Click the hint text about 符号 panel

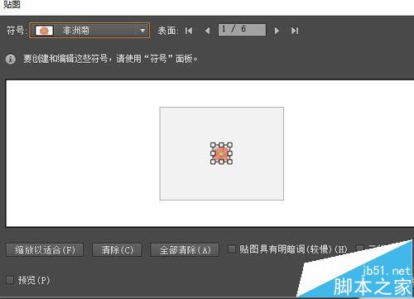110,59
